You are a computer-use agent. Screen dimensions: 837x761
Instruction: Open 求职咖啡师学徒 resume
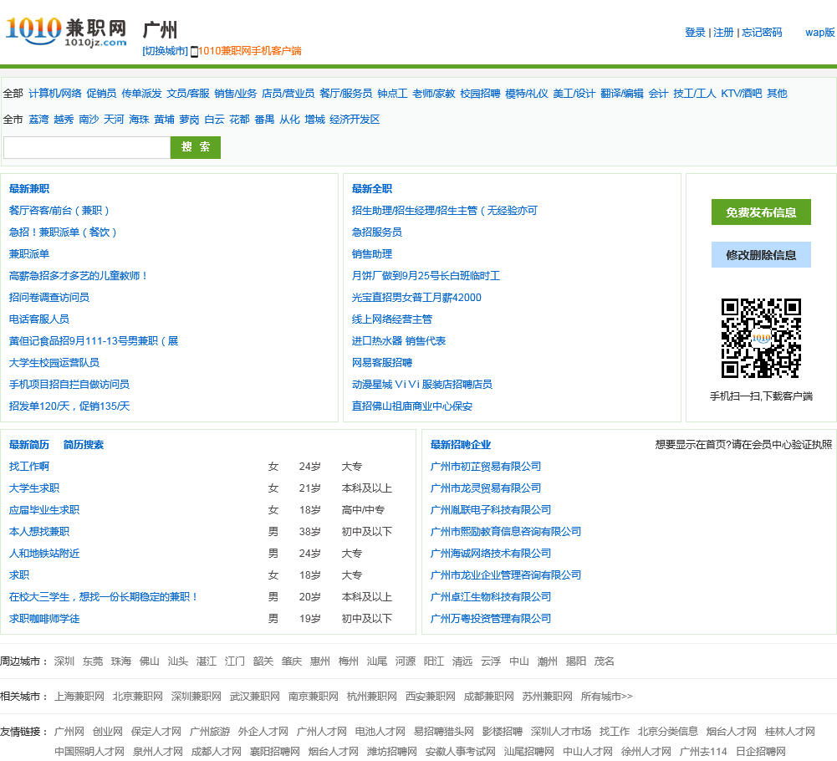44,618
